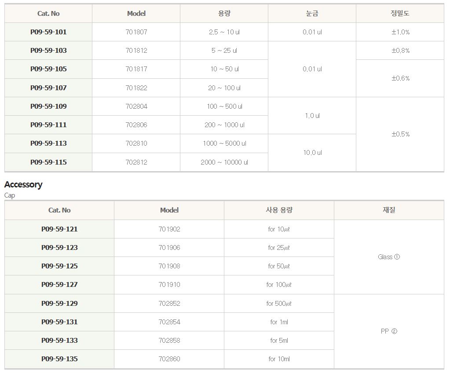Viewport: 450px width, 374px height.
Task: Click model 702812 in pipette table
Action: coord(136,162)
